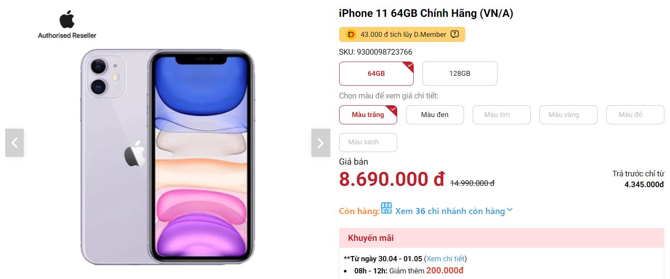Screen dimensions: 670x279
Task: Click the D.Member help question icon
Action: (454, 34)
